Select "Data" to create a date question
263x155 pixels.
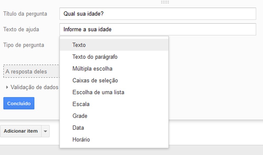(78, 128)
